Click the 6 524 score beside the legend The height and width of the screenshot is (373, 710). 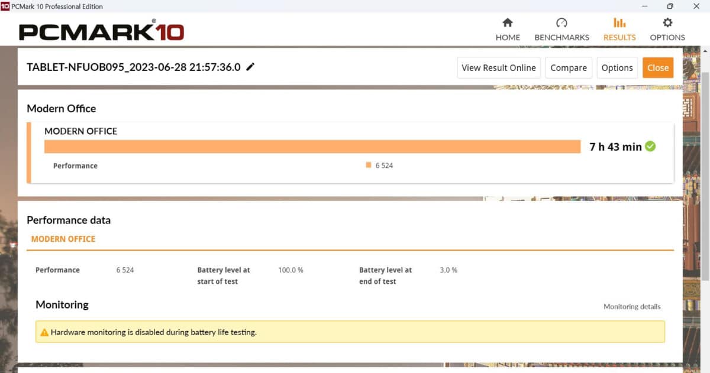pos(384,166)
